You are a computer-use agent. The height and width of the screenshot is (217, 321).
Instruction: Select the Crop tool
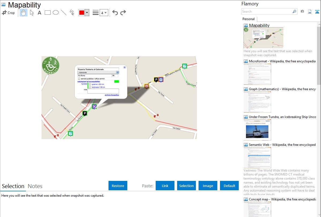pos(8,13)
